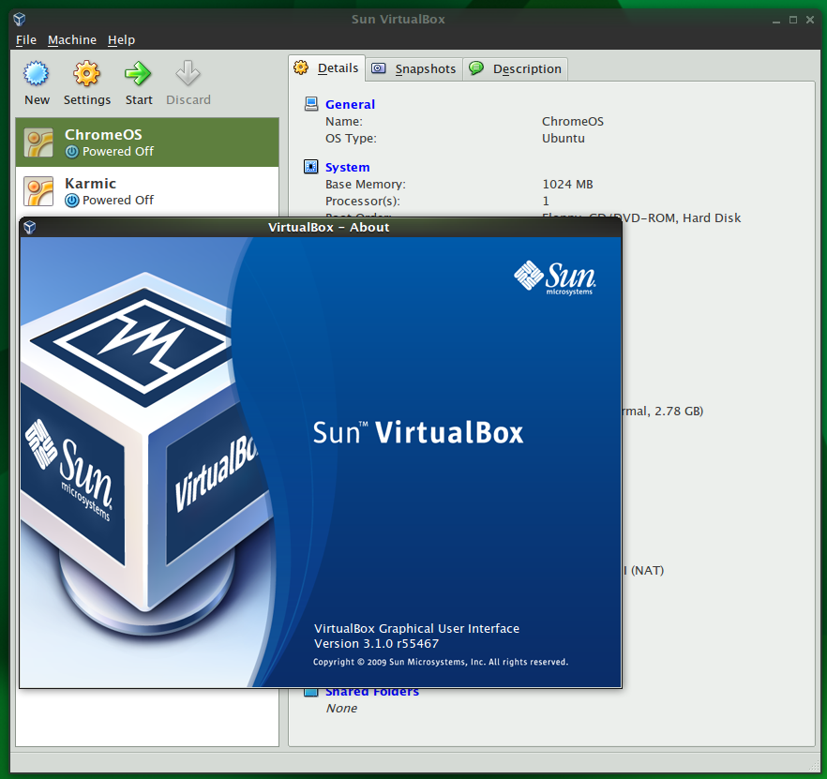Click the Name value 'ChromeOS' in Details
Screen dimensions: 827x779
[573, 121]
